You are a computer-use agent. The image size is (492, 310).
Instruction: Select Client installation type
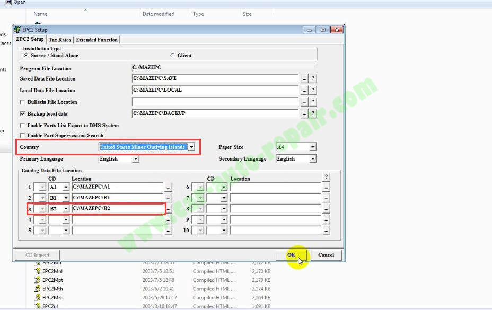coord(172,55)
